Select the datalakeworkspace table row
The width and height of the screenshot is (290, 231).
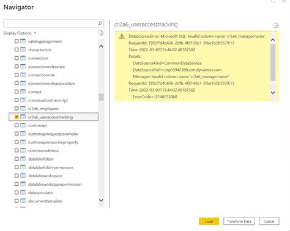point(53,175)
